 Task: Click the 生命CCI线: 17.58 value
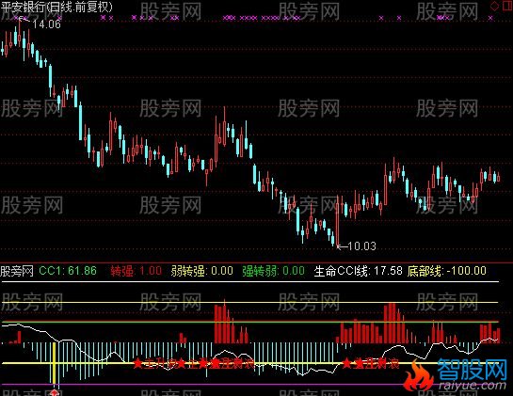tap(359, 271)
